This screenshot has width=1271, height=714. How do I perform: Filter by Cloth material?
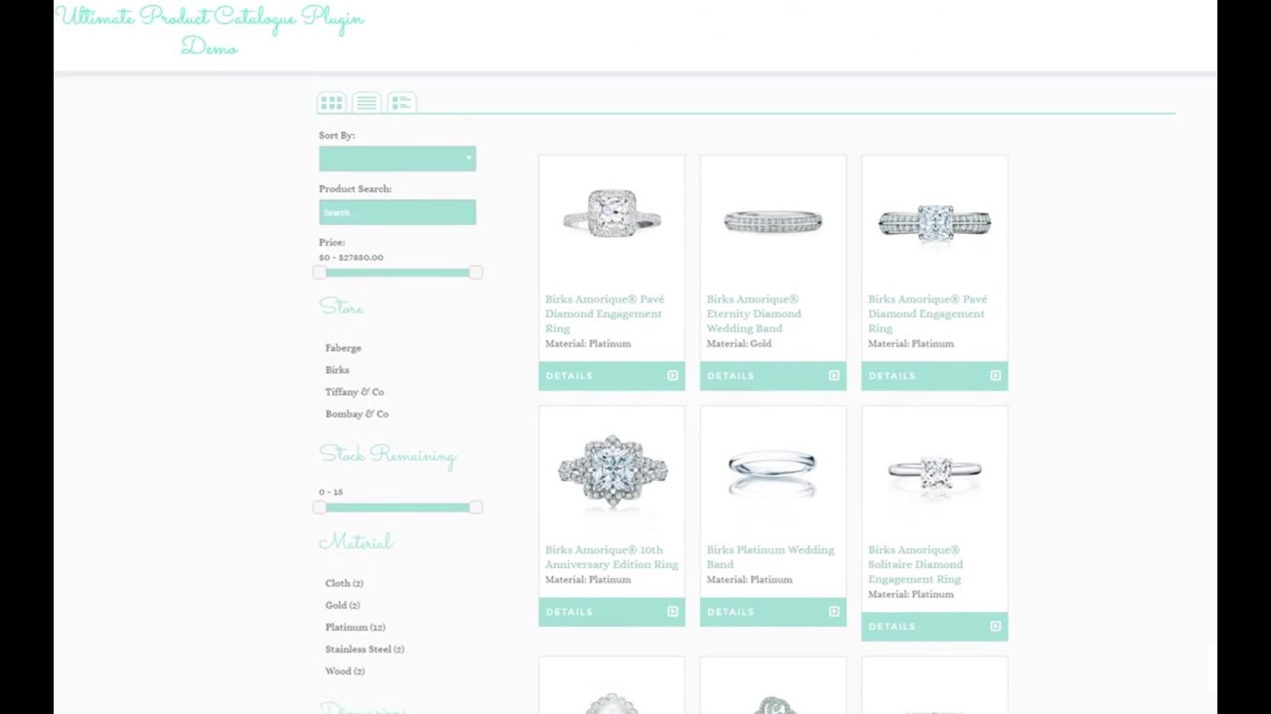click(x=345, y=583)
